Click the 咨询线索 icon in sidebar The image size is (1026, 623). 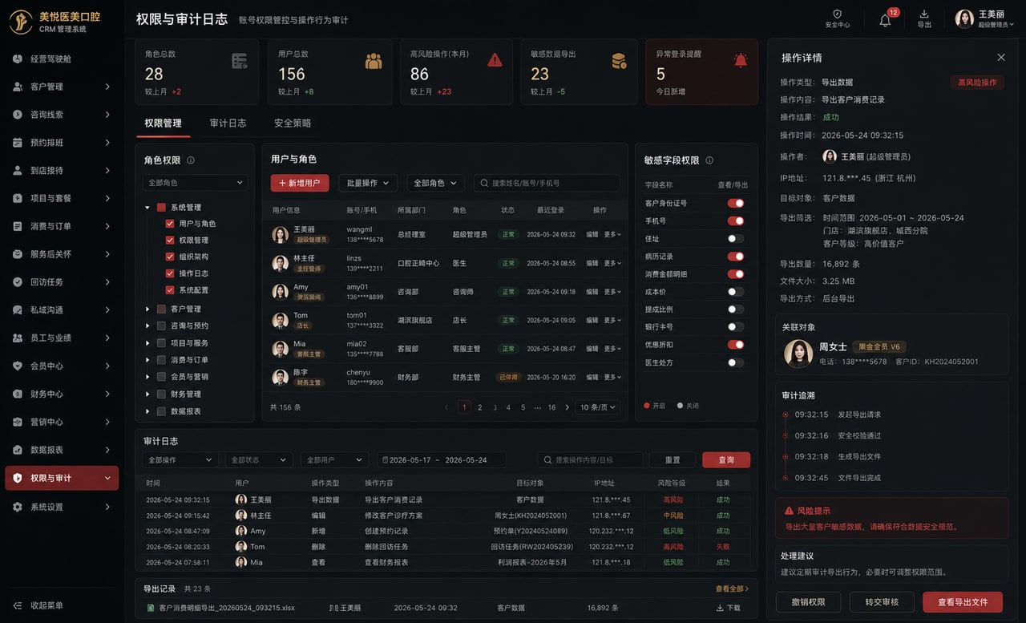(18, 115)
